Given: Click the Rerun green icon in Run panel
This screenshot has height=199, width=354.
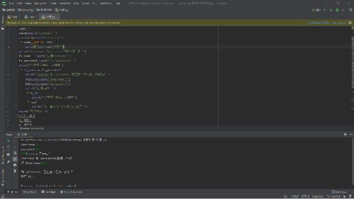Looking at the screenshot, I should pyautogui.click(x=8, y=140).
